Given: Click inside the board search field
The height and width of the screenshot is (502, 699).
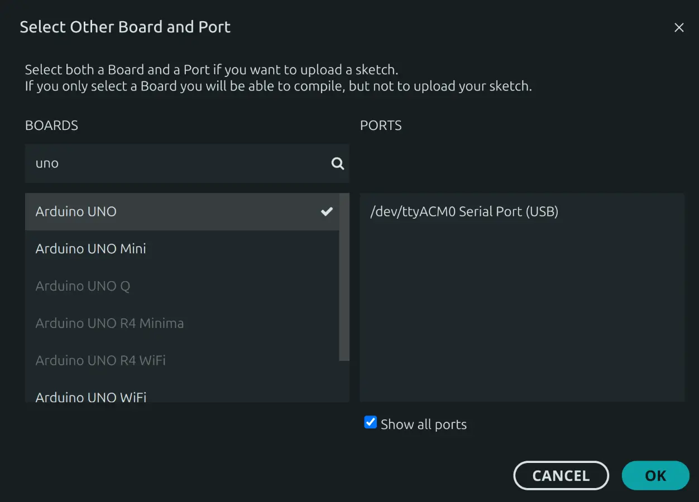Looking at the screenshot, I should (167, 163).
